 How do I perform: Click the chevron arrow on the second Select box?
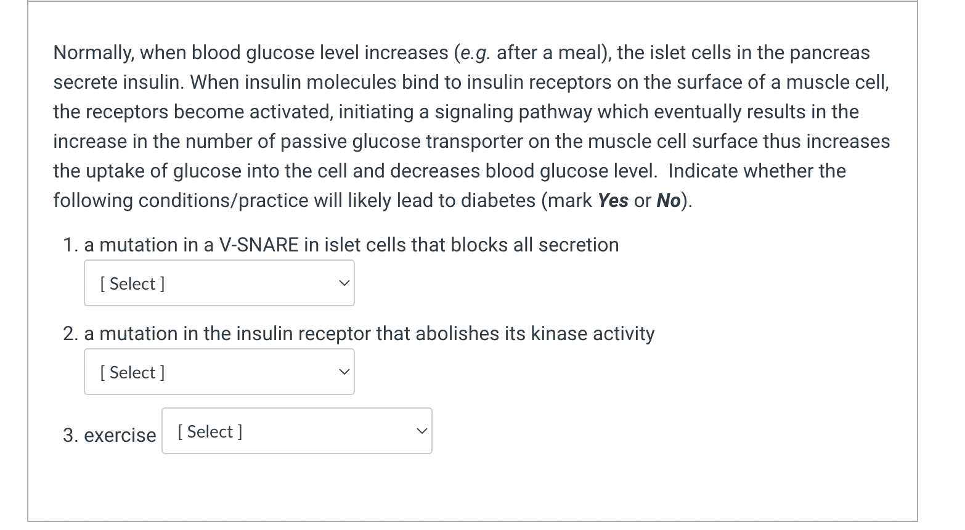(x=343, y=372)
